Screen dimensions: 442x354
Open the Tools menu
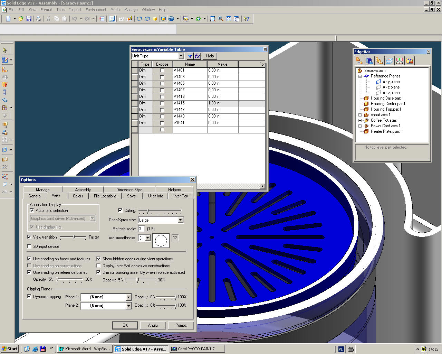click(61, 10)
